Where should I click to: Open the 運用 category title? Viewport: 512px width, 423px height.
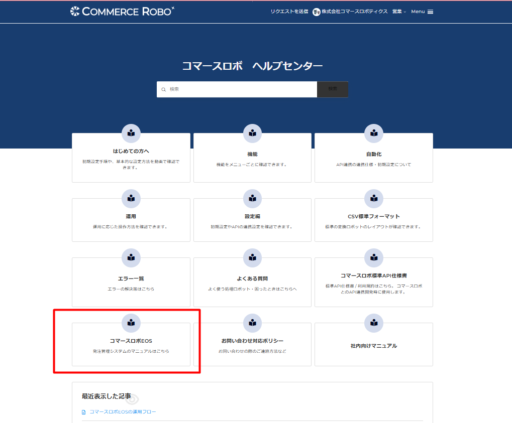coord(131,216)
